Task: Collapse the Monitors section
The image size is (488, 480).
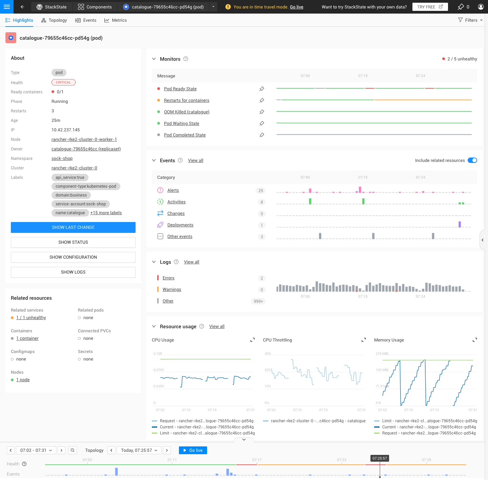Action: tap(154, 59)
